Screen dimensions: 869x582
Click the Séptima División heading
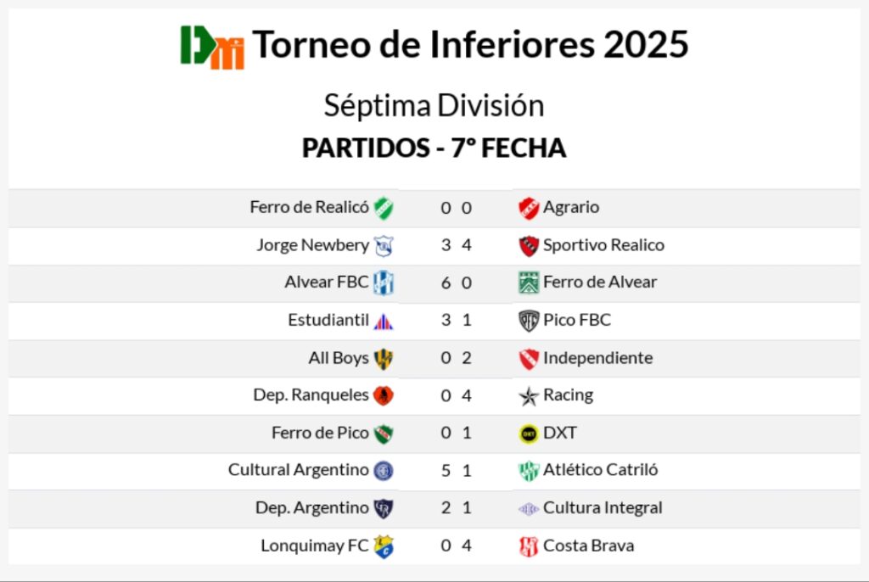coord(434,106)
